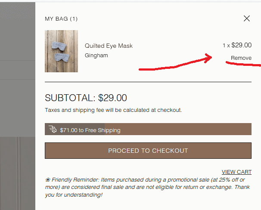
Task: Open the View Cart link
Action: (x=236, y=172)
